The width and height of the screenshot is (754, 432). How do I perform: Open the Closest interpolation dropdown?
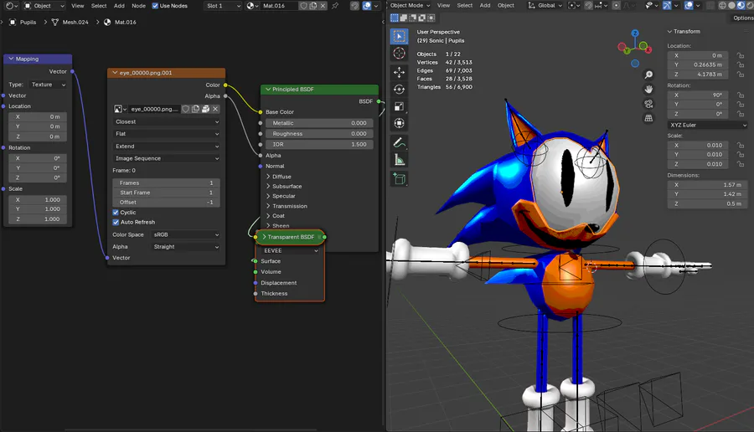167,121
